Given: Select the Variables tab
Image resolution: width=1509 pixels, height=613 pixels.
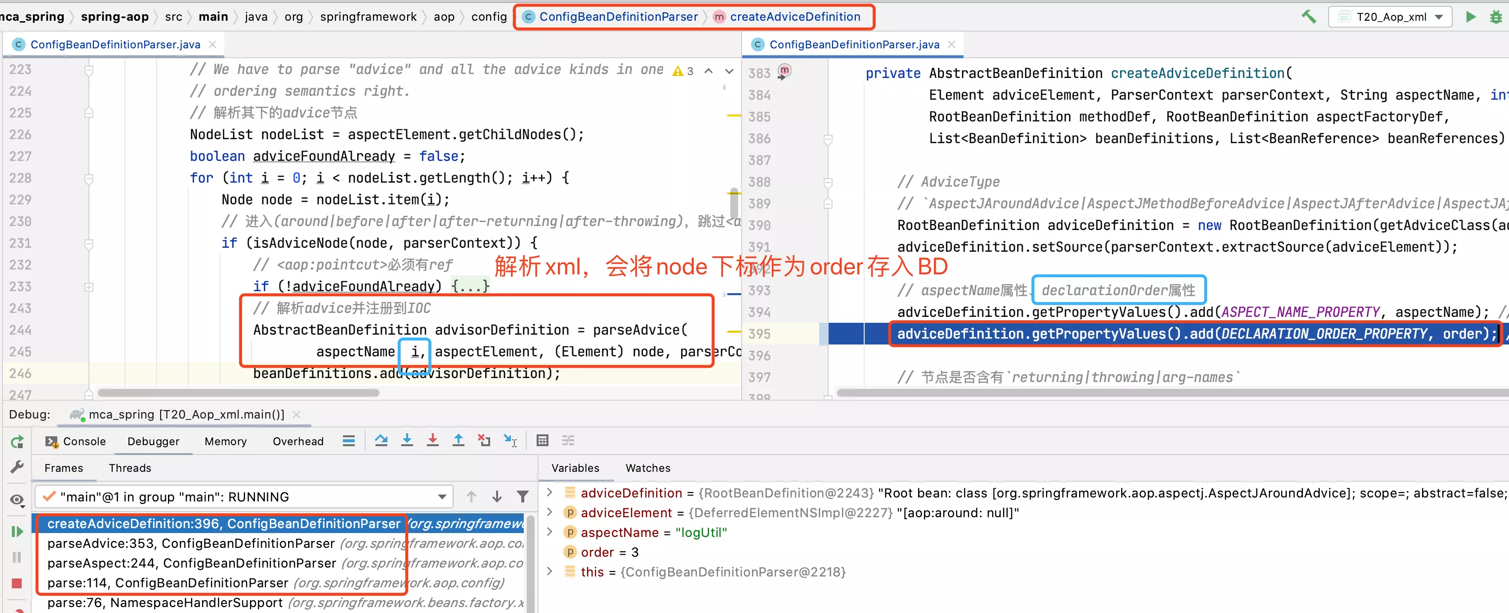Looking at the screenshot, I should 575,468.
